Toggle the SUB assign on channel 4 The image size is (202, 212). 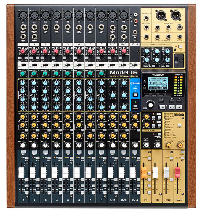click(60, 186)
